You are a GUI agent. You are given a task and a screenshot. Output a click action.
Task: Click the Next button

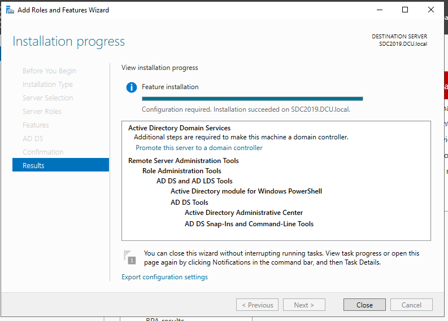[304, 305]
